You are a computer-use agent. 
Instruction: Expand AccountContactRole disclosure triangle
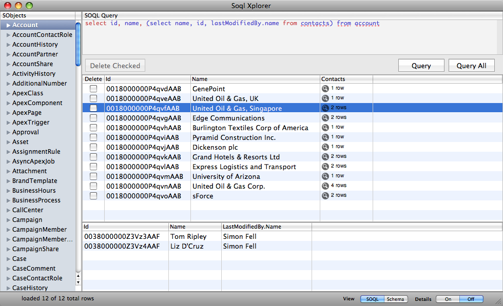(x=9, y=35)
